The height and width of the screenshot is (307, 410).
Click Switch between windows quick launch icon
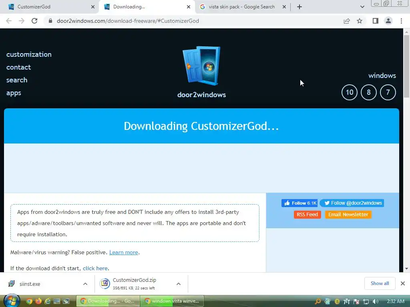66,301
